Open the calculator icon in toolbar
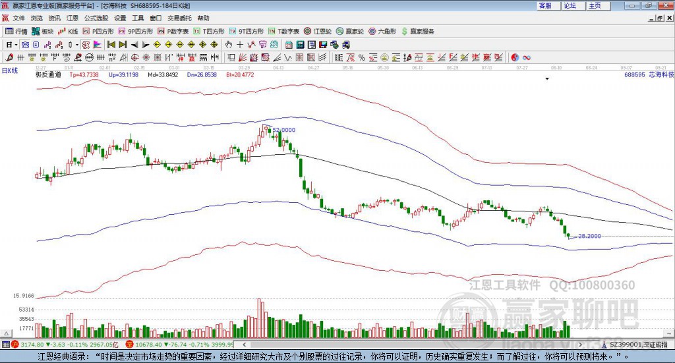This screenshot has width=675, height=363. coord(300,45)
